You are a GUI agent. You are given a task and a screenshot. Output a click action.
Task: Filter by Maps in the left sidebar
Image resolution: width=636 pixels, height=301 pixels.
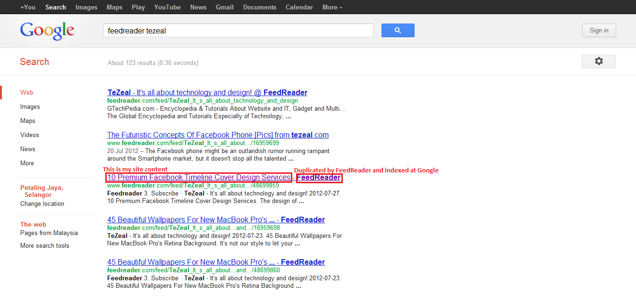28,121
